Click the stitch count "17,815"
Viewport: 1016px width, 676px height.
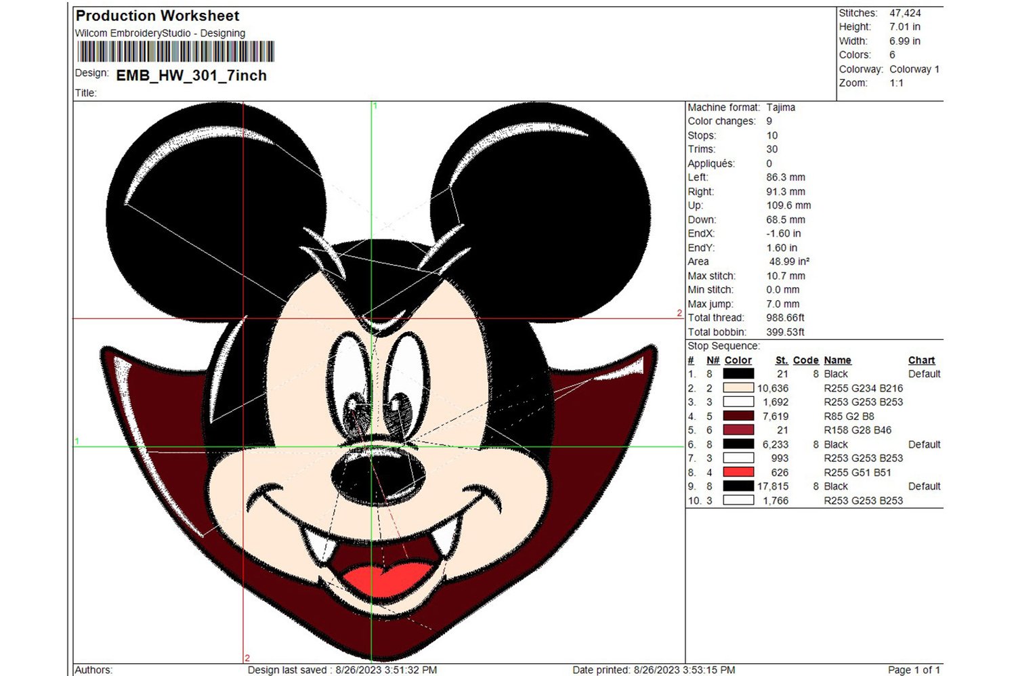(773, 486)
